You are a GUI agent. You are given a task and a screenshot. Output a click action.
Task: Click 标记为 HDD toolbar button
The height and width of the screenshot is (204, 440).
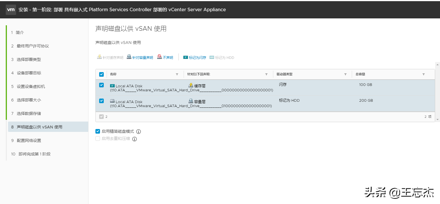222,57
